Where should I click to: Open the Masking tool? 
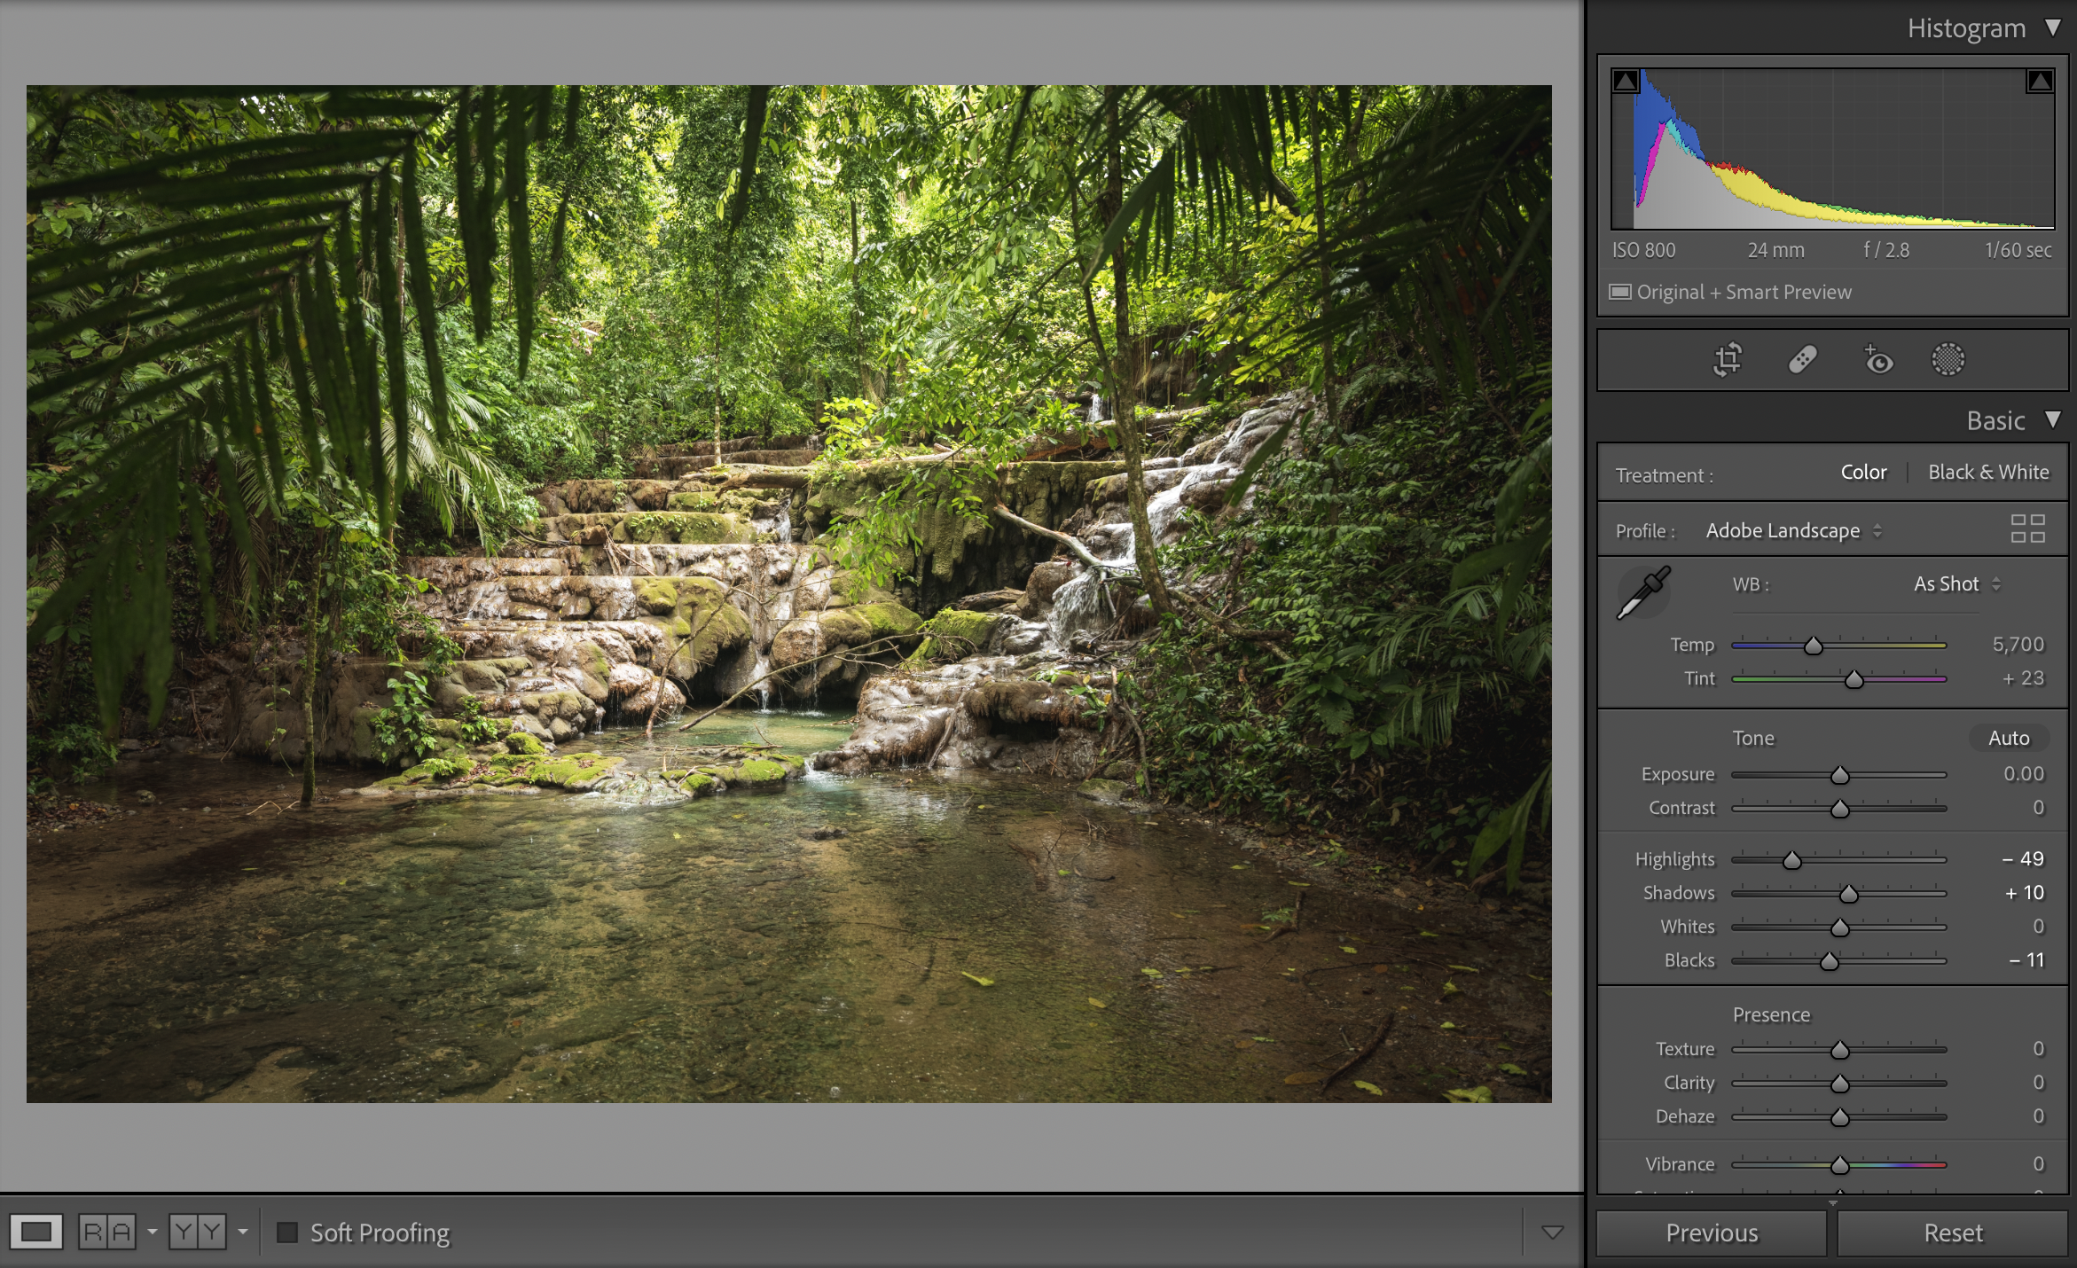point(1948,360)
